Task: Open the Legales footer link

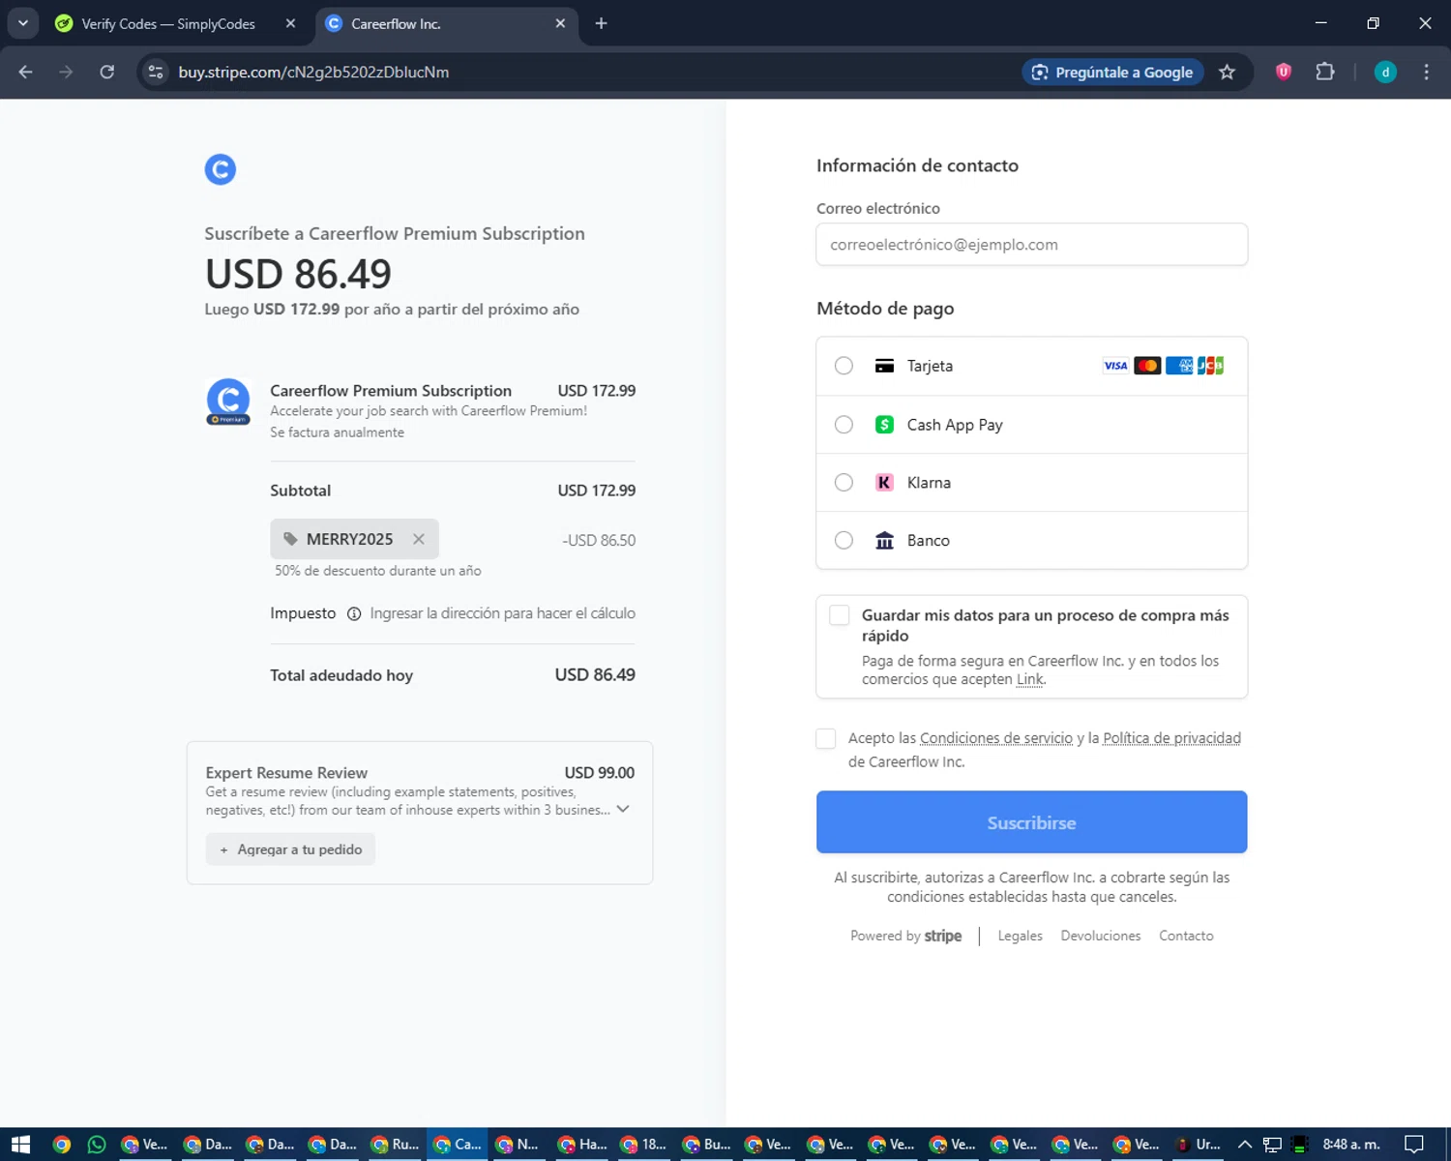Action: [1020, 936]
